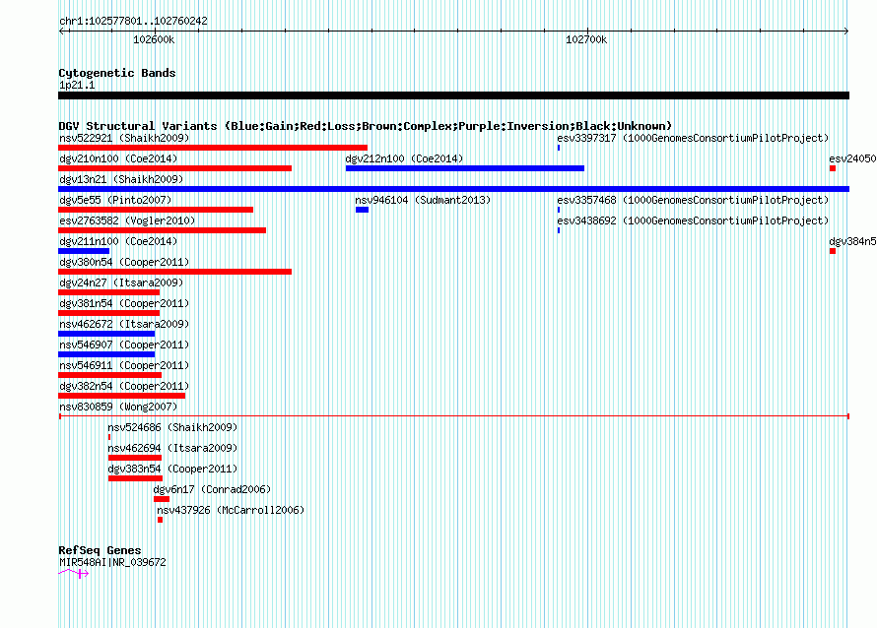Select the DGV Structural Variants track heading
This screenshot has height=628, width=877.
(x=366, y=126)
